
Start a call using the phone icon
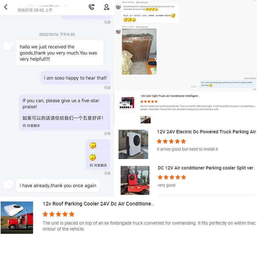point(92,7)
